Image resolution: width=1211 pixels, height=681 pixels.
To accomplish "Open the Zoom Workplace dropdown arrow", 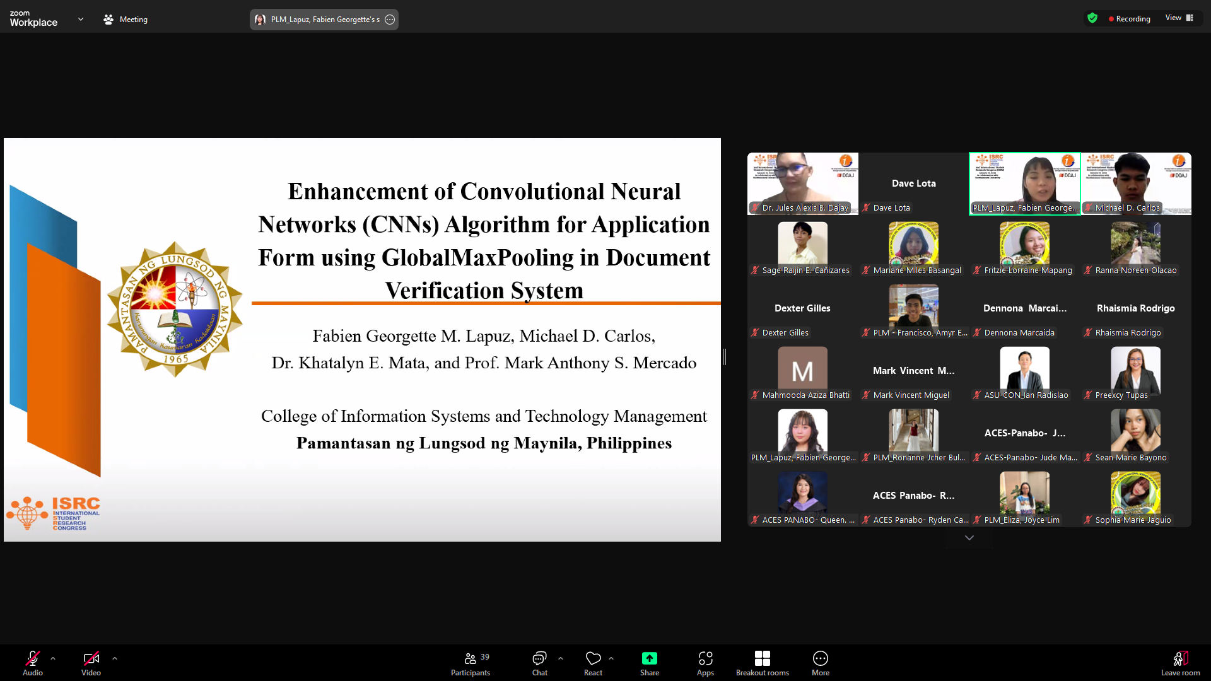I will (x=81, y=20).
